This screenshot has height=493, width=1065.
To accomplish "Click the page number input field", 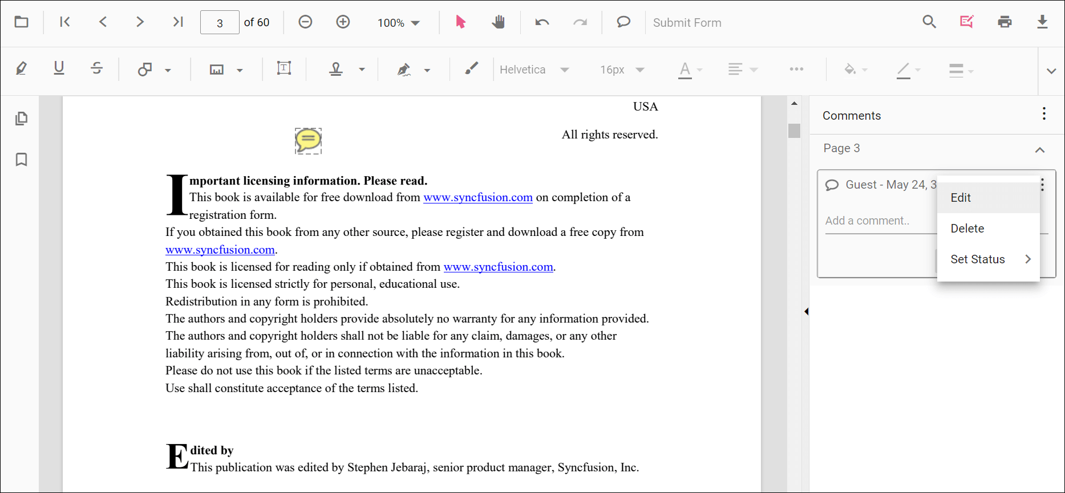I will (x=220, y=23).
